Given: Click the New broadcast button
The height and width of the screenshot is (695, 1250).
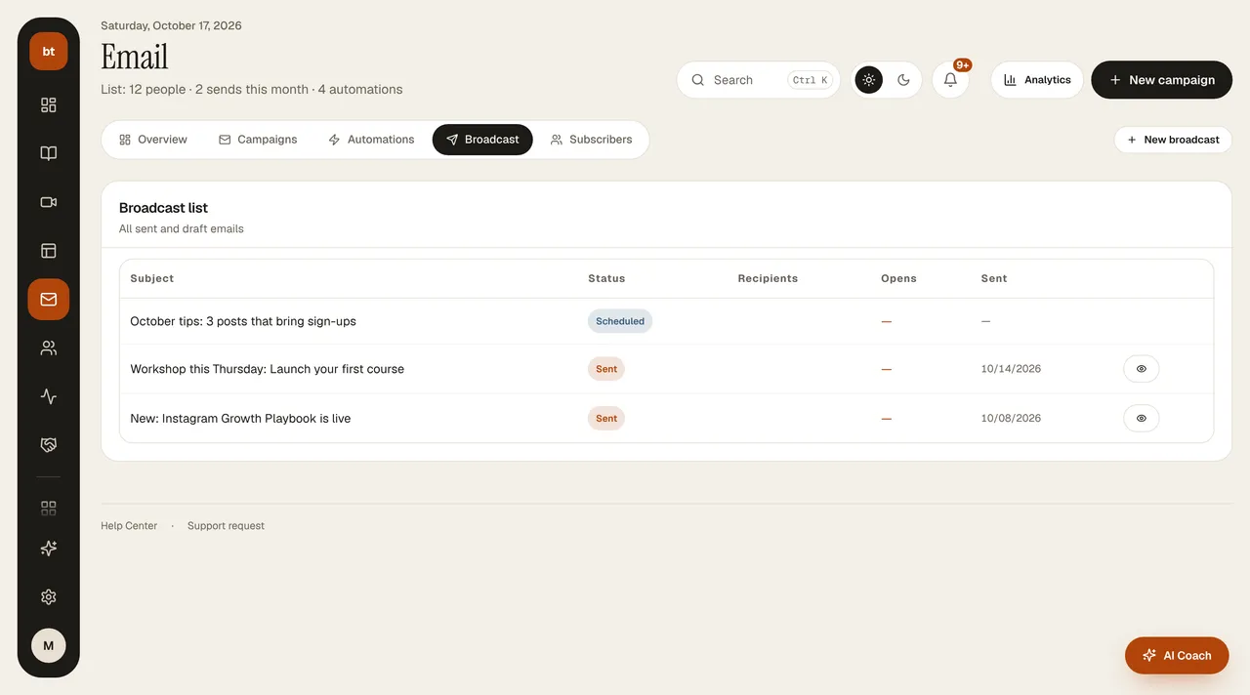Looking at the screenshot, I should tap(1173, 140).
